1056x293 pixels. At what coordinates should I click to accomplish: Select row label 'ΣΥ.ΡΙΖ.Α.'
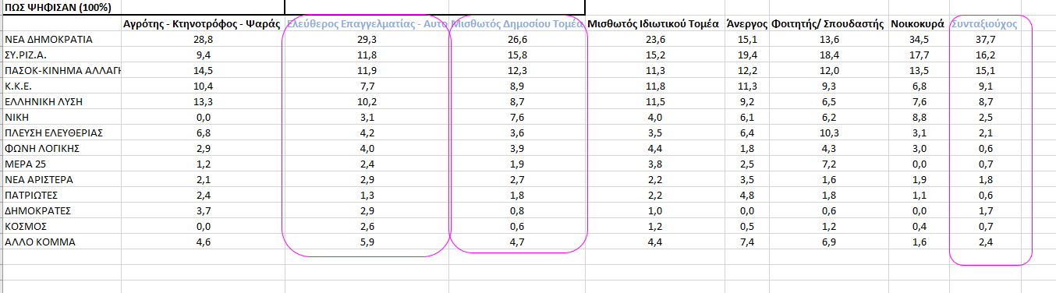[26, 55]
